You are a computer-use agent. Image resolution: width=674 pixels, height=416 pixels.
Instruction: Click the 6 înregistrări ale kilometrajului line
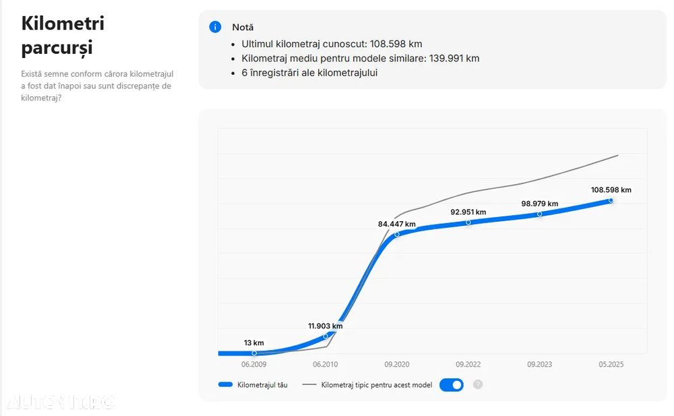tap(309, 72)
